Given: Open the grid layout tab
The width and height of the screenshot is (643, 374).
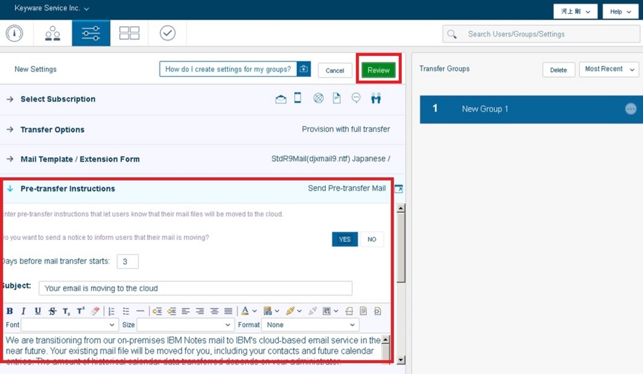Looking at the screenshot, I should tap(129, 33).
